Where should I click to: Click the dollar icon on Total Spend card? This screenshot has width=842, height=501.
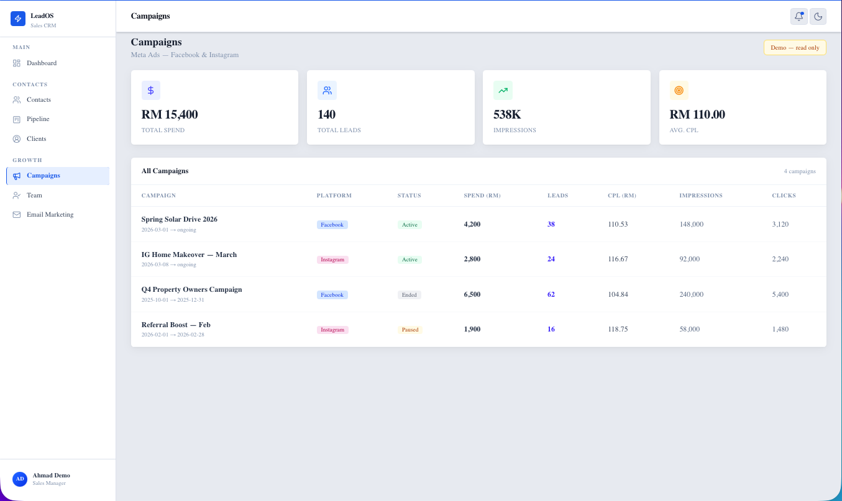point(150,90)
